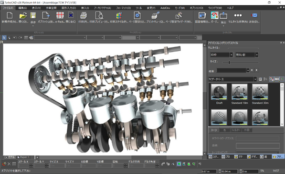Save the drawing with the floppy disk icon
The height and width of the screenshot is (174, 285).
coord(33,15)
